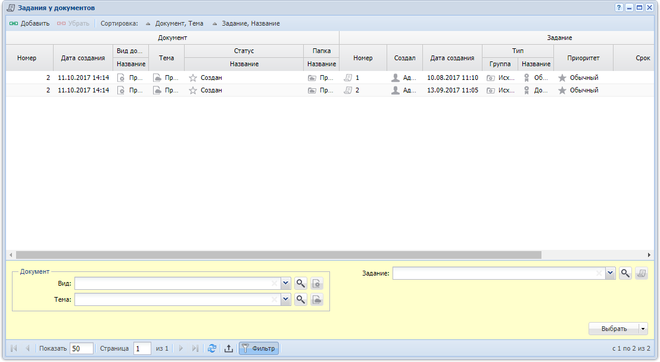This screenshot has width=660, height=362.
Task: Click the Статус Название column header
Action: pos(244,64)
